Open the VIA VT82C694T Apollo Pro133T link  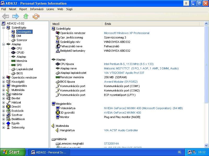tap(124, 73)
